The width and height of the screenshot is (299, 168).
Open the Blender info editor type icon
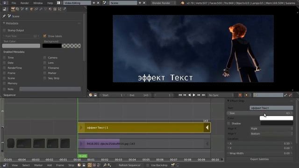(5, 3)
